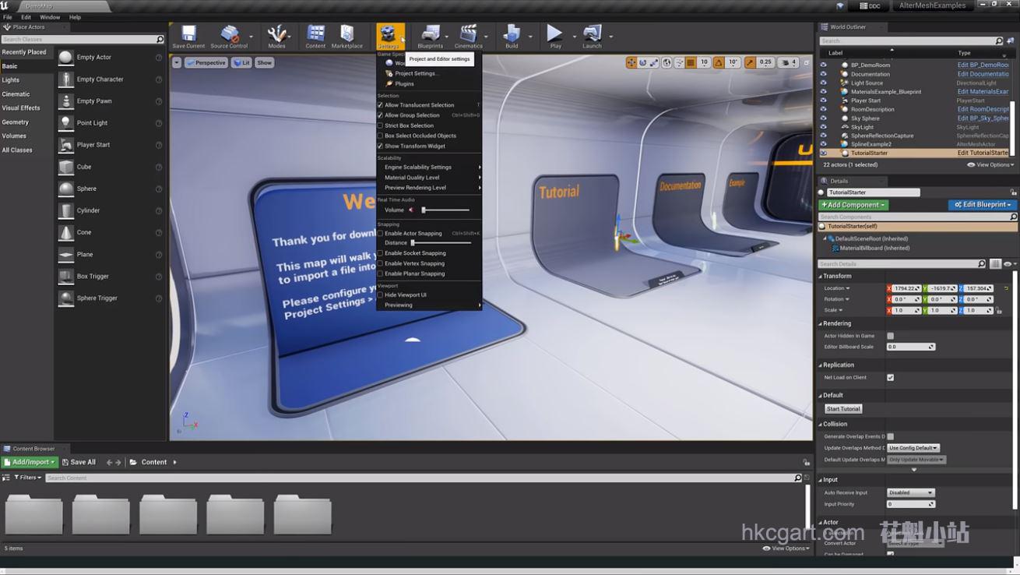Click the Start Tutorial button
The height and width of the screenshot is (575, 1020).
[x=843, y=408]
